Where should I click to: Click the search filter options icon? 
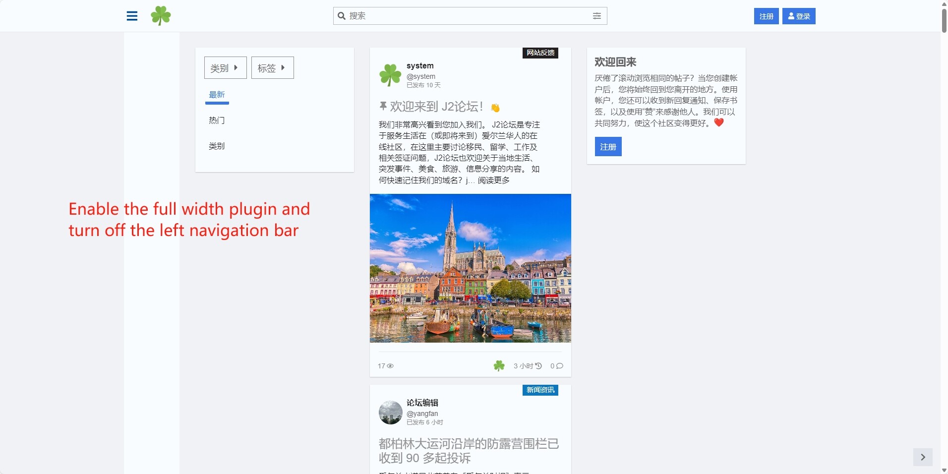click(597, 16)
